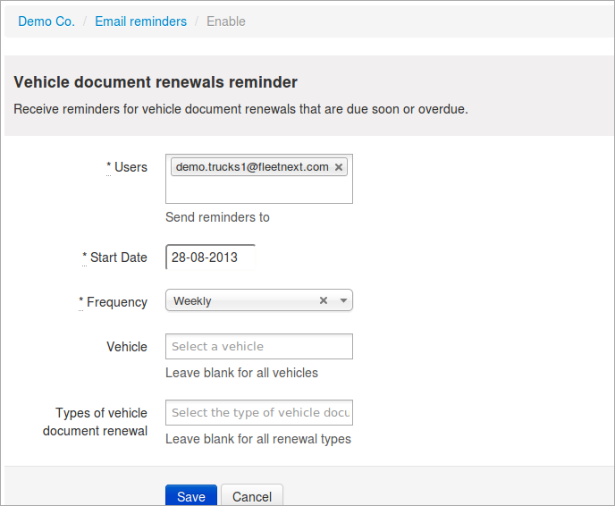Click the 'Receive reminders for vehicle document renewals' description

240,109
